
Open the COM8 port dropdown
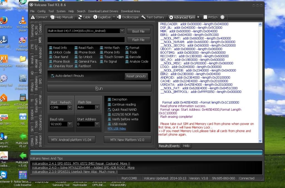(70, 107)
